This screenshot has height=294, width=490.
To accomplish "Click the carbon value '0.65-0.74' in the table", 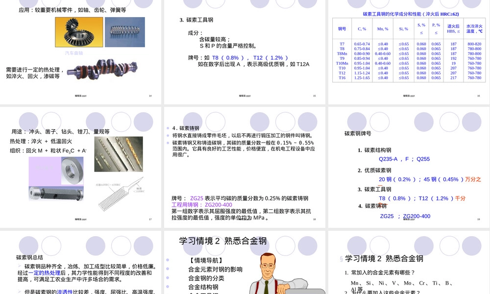I will (x=362, y=44).
